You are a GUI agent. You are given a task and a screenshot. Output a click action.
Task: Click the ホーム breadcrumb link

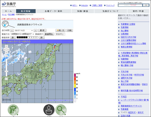(x=4, y=15)
